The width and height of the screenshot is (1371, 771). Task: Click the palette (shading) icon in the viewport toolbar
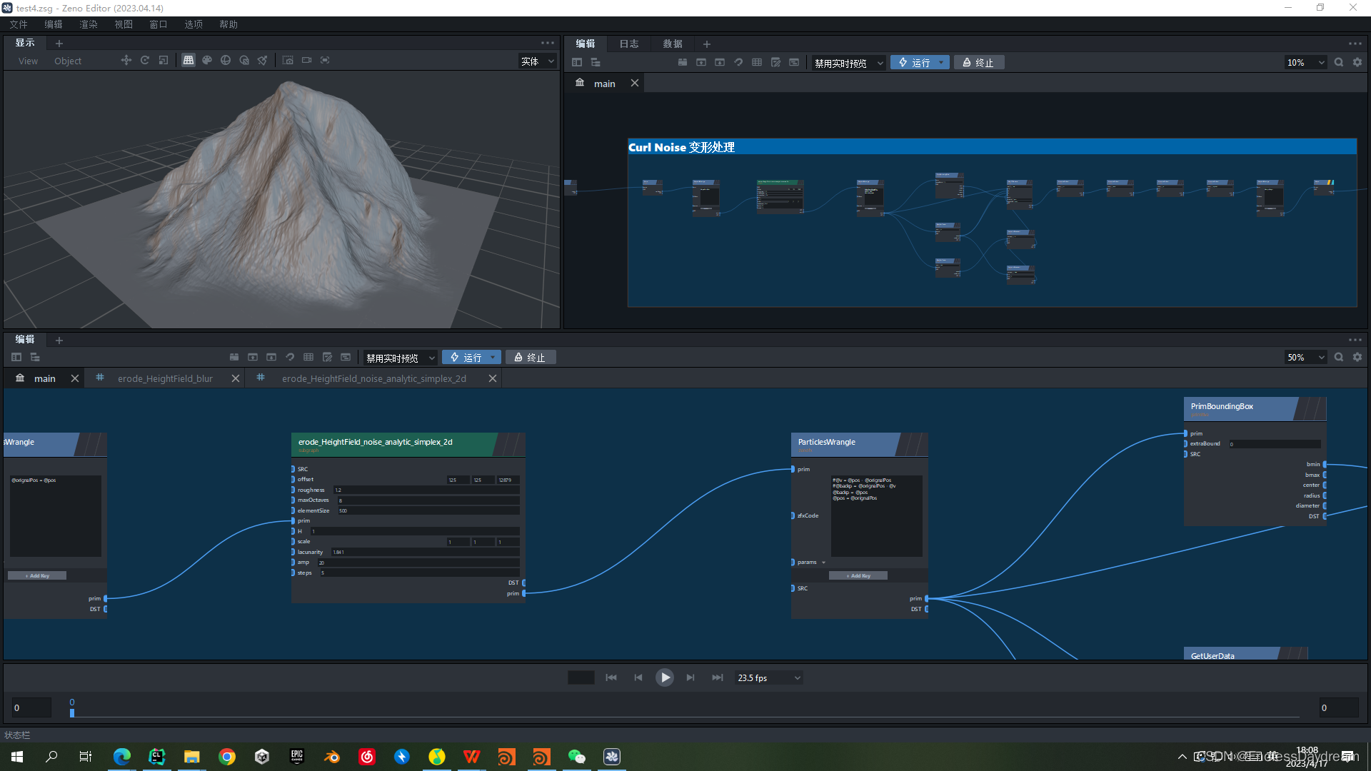coord(207,61)
